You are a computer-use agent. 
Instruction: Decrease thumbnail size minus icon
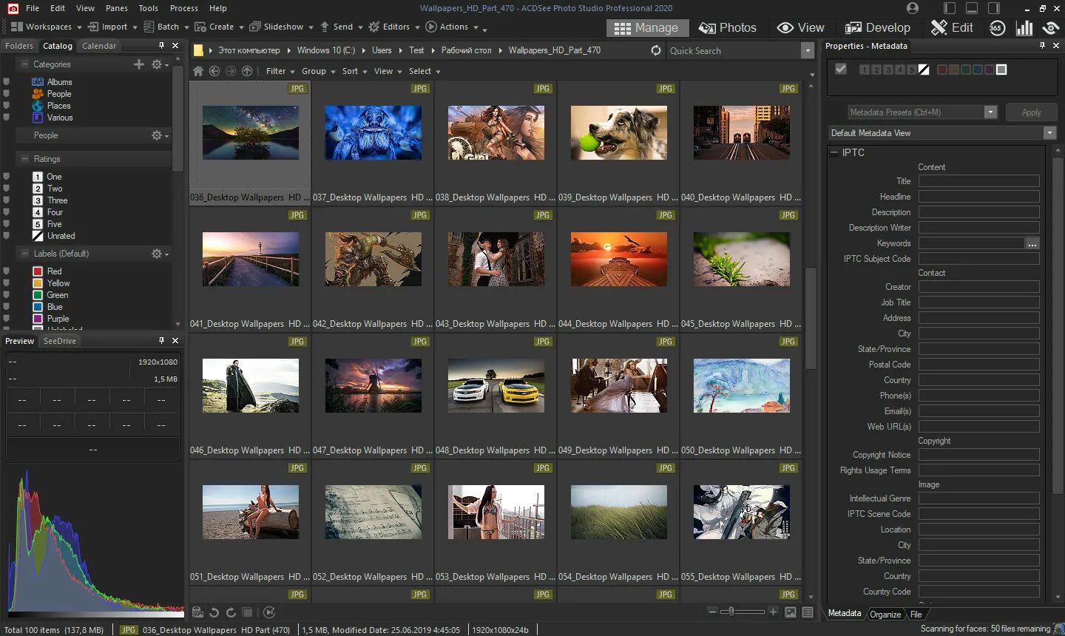tap(712, 612)
